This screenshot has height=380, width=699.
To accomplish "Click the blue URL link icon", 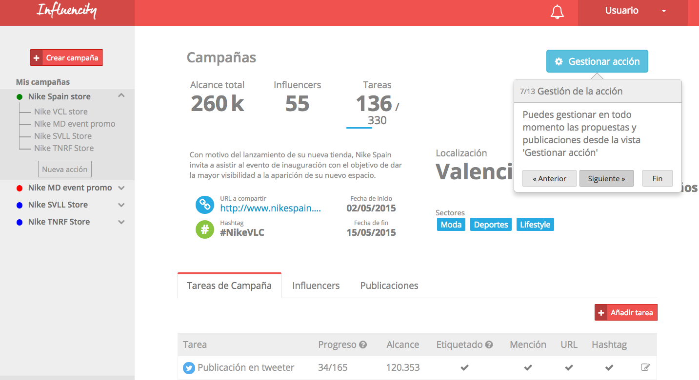I will pyautogui.click(x=205, y=205).
